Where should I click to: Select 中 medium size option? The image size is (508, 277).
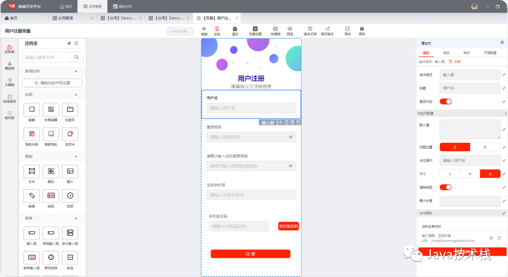point(469,173)
